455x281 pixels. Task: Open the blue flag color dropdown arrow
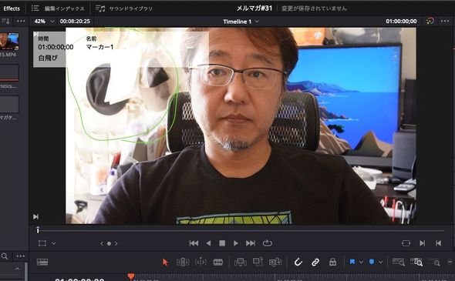pos(361,263)
